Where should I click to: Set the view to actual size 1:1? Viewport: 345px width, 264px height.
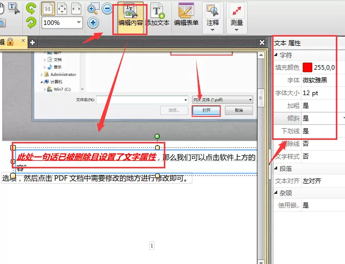coord(48,9)
